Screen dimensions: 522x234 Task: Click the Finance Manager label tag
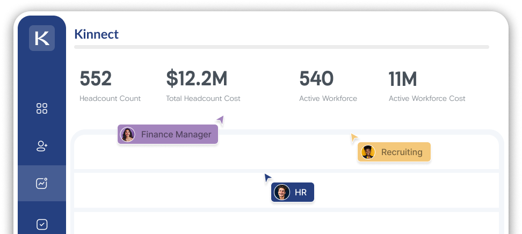[x=168, y=135]
